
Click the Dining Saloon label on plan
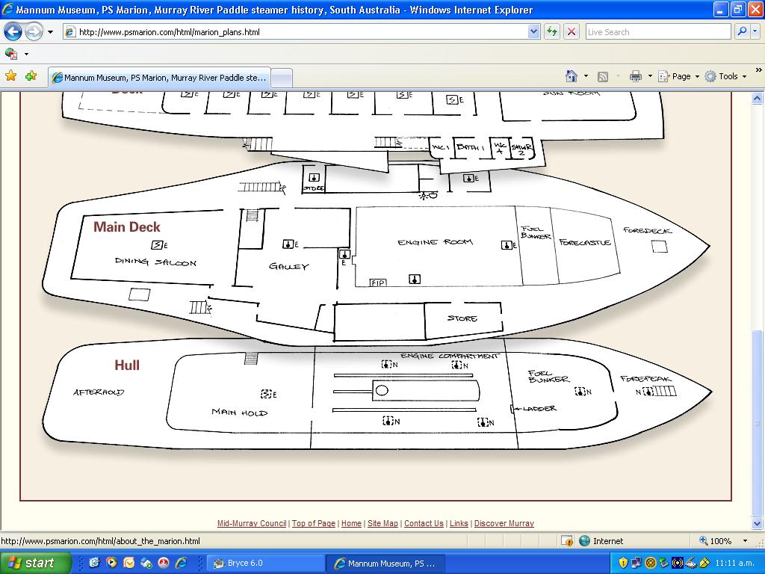pos(155,262)
